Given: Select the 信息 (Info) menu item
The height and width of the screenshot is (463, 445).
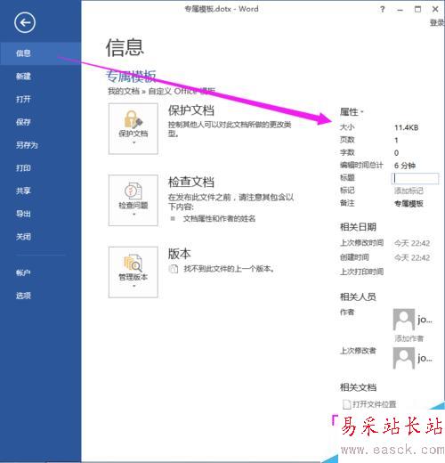Looking at the screenshot, I should pyautogui.click(x=41, y=53).
